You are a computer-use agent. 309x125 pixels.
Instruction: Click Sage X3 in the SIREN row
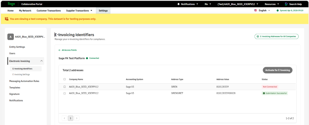click(x=130, y=87)
